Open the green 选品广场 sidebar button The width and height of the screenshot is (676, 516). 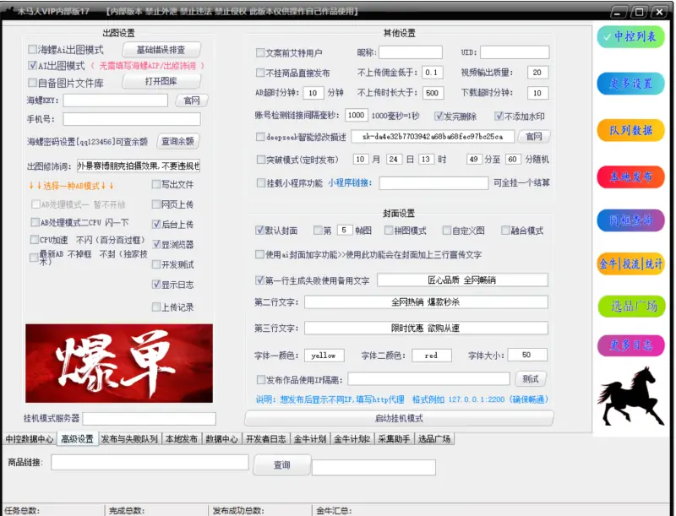click(x=631, y=306)
